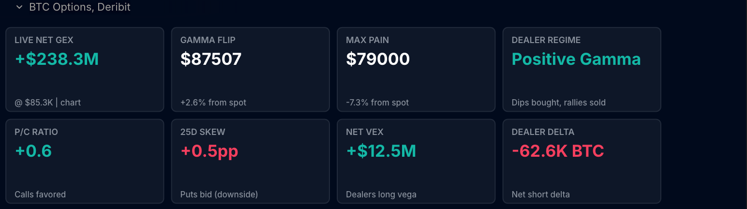Select the Gamma Flip card
Screen dimensions: 747x209
(250, 69)
